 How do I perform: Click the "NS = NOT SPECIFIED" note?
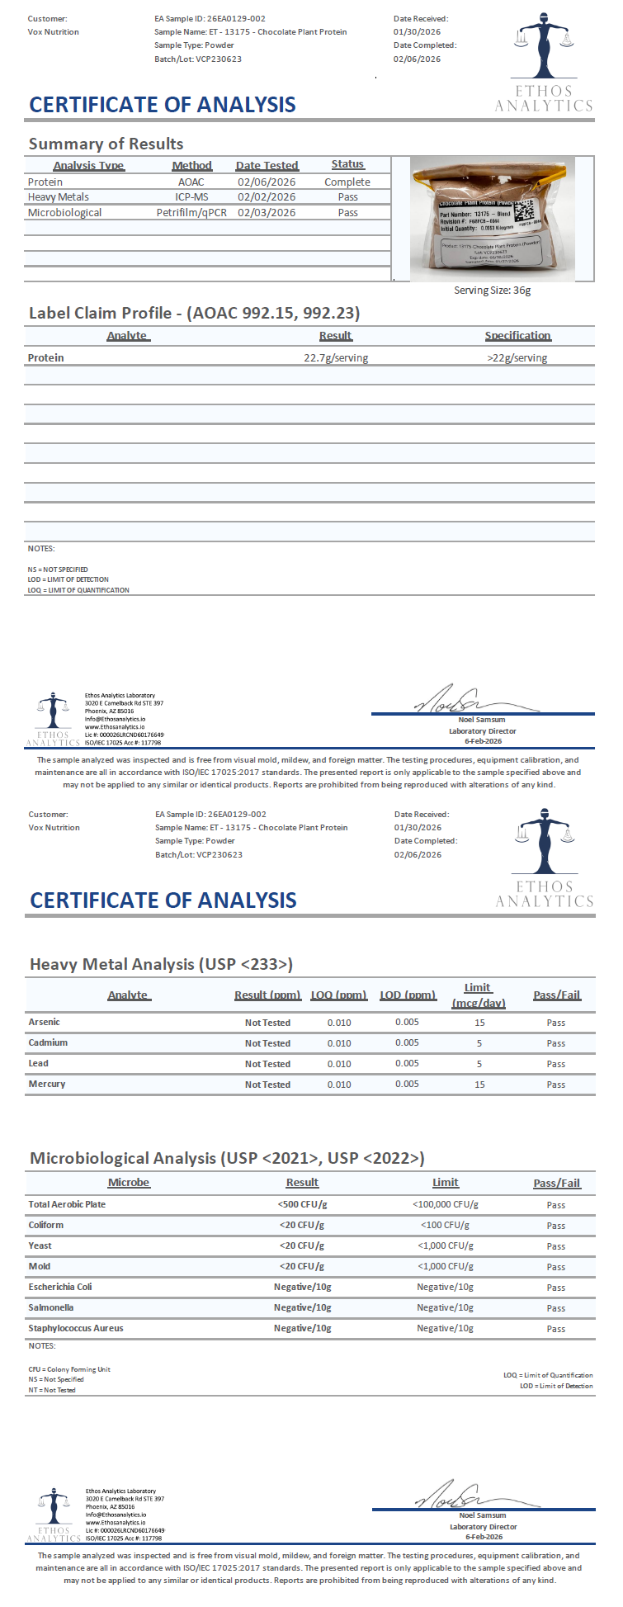point(58,570)
